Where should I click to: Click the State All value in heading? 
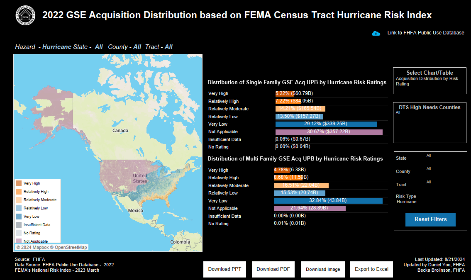pyautogui.click(x=99, y=47)
